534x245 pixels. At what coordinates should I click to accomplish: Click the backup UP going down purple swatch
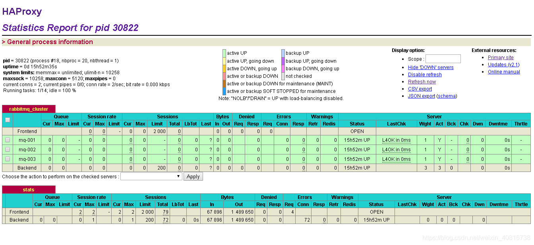[283, 61]
